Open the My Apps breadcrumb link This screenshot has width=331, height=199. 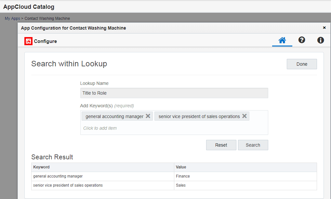pyautogui.click(x=12, y=18)
